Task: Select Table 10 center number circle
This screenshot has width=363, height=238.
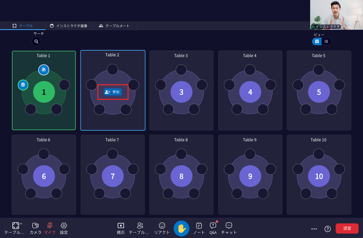Action: point(319,176)
